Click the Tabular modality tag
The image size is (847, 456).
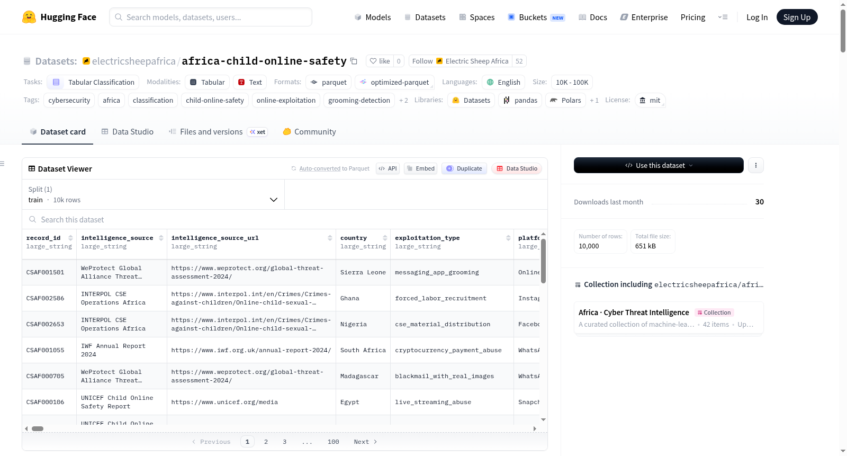click(x=207, y=82)
